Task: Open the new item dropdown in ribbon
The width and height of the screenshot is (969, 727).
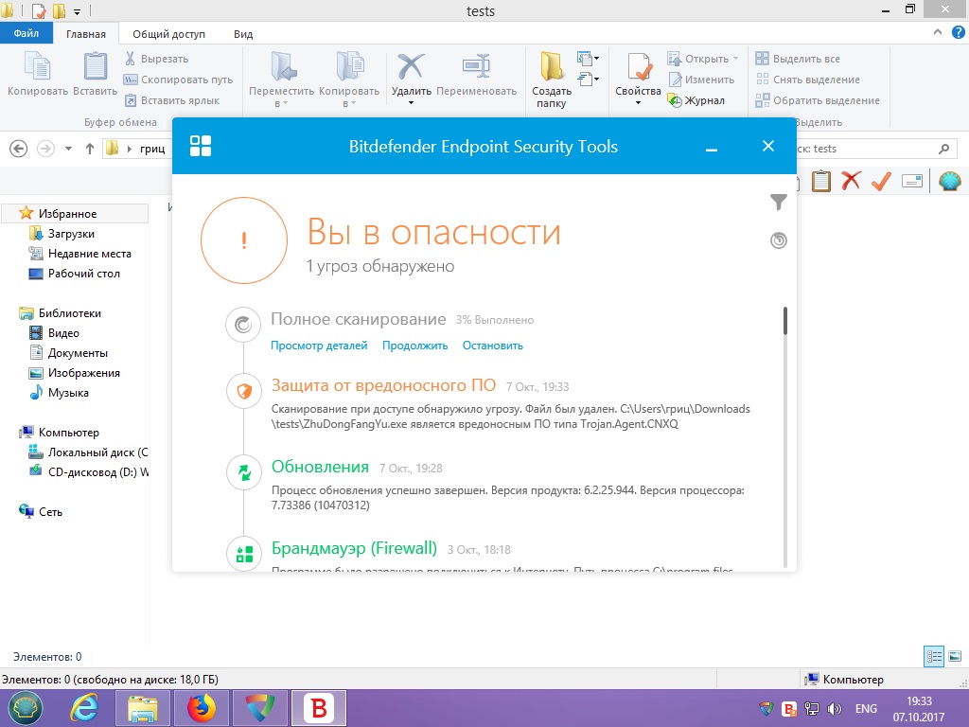Action: [588, 60]
